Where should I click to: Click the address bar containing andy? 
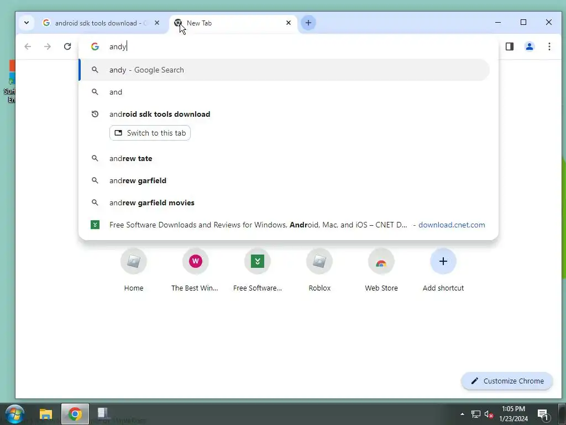(x=288, y=46)
